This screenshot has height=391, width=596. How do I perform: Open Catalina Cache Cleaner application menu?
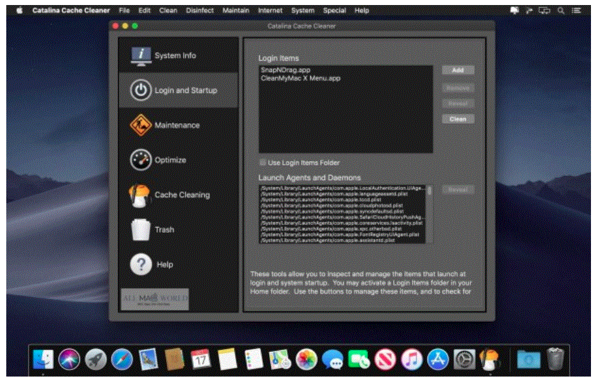(x=71, y=10)
